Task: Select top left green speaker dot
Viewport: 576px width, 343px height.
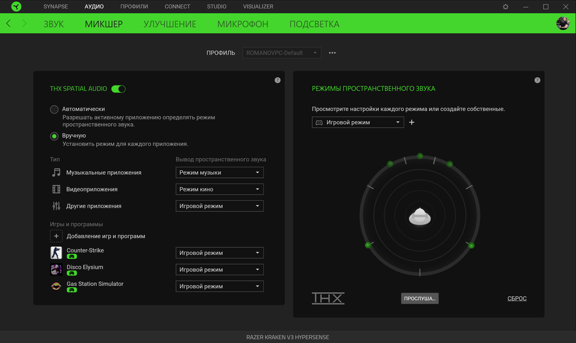Action: click(x=390, y=163)
